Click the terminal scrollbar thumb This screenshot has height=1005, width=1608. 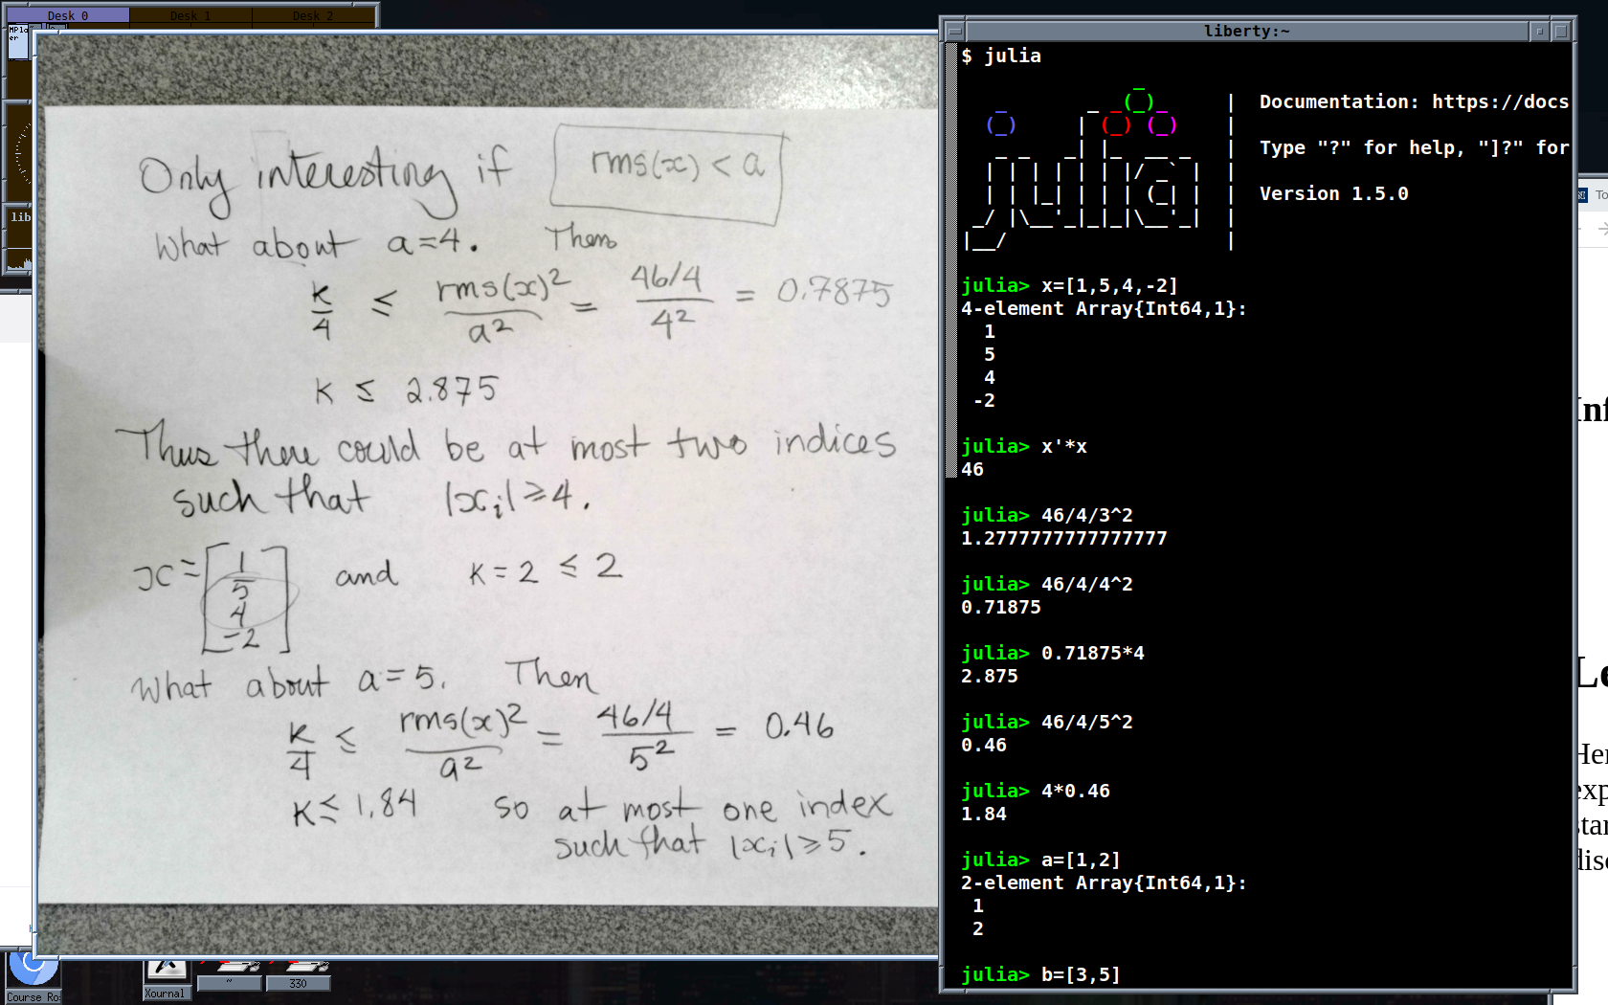[951, 258]
